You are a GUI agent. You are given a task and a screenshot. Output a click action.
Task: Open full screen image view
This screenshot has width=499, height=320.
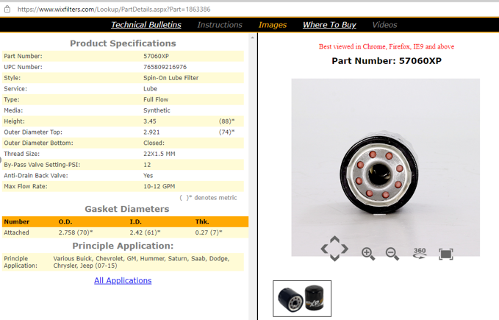[446, 254]
